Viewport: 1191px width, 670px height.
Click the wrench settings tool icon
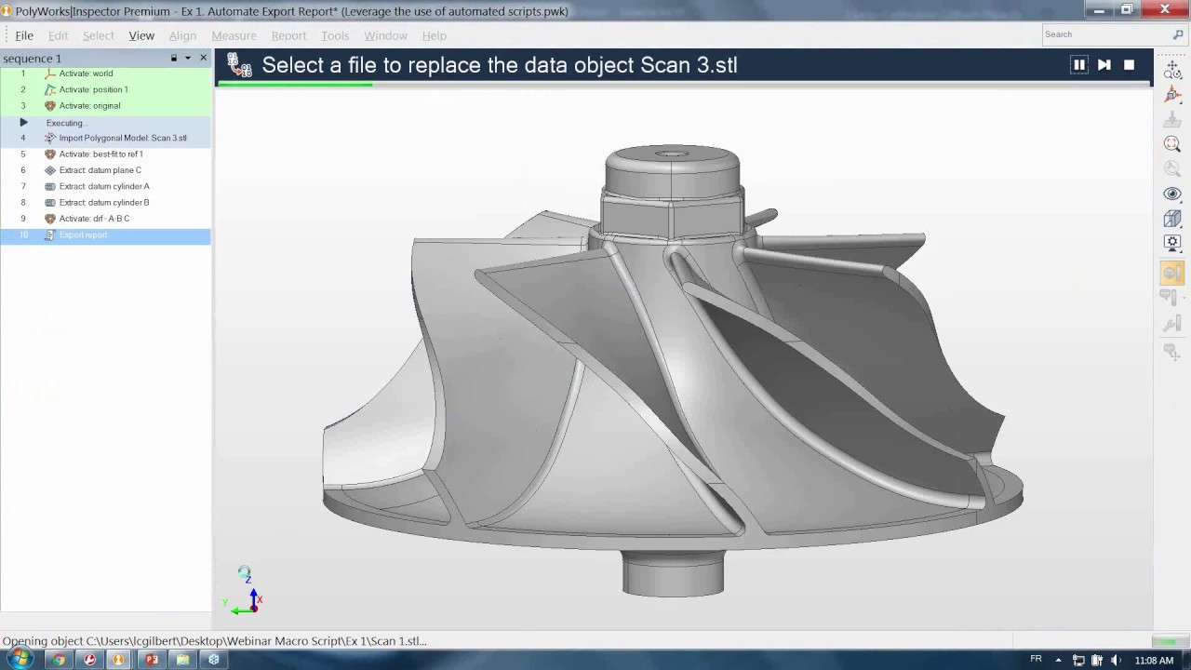1172,324
